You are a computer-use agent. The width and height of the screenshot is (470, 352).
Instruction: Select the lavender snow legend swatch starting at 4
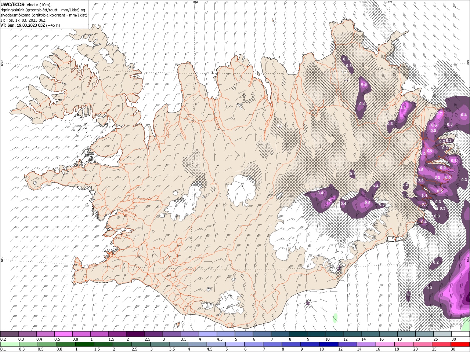click(207, 334)
